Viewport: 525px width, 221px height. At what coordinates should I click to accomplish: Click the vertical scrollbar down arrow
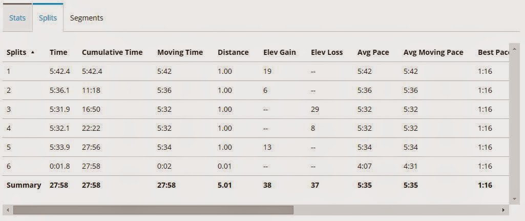pyautogui.click(x=514, y=199)
